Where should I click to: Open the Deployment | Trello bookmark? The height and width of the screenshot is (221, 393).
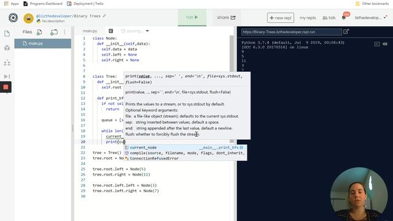click(x=85, y=4)
